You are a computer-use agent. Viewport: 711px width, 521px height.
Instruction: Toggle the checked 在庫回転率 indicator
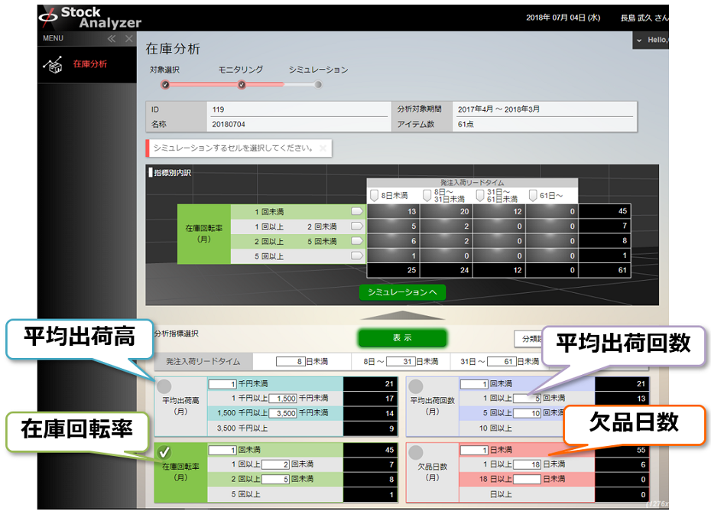pyautogui.click(x=164, y=453)
